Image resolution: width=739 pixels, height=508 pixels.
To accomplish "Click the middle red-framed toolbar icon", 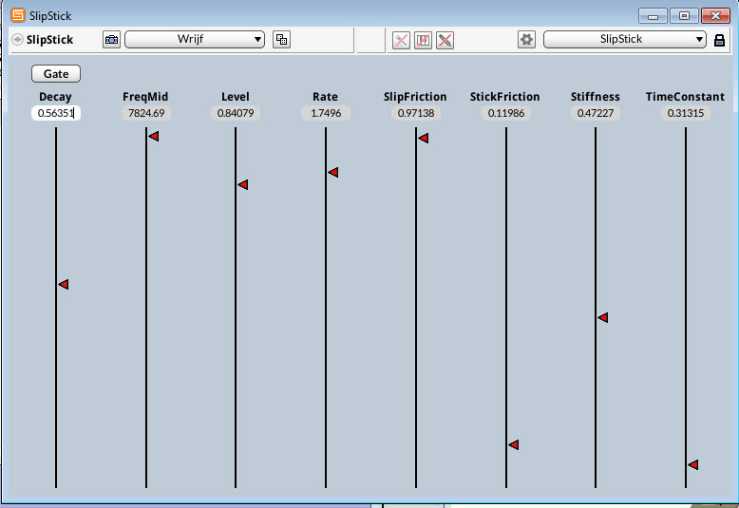I will pyautogui.click(x=424, y=40).
